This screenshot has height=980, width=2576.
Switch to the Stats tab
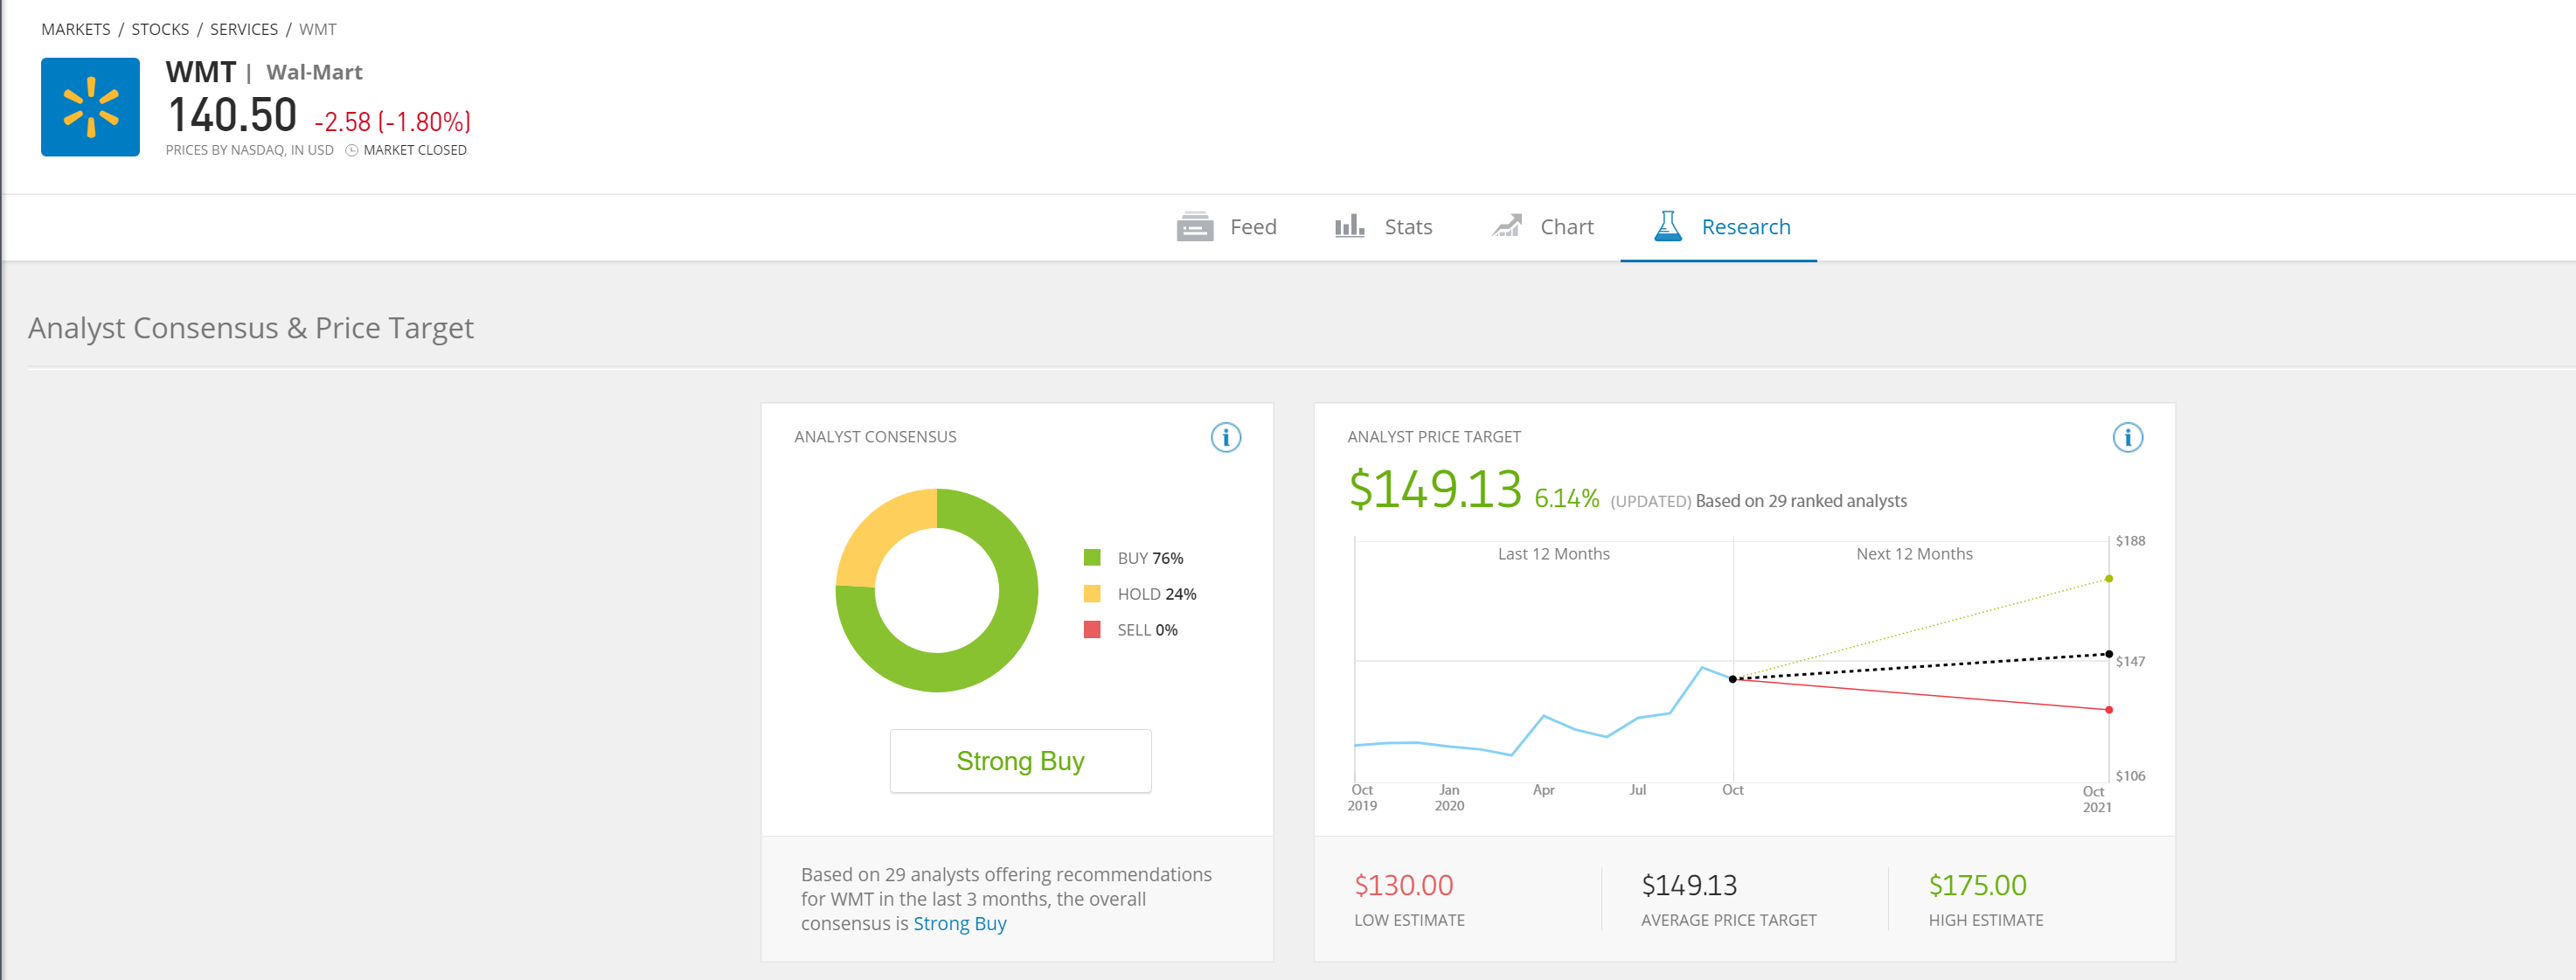pos(1384,227)
